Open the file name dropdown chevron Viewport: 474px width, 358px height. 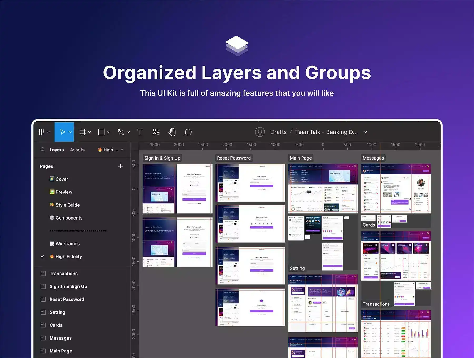click(x=365, y=132)
